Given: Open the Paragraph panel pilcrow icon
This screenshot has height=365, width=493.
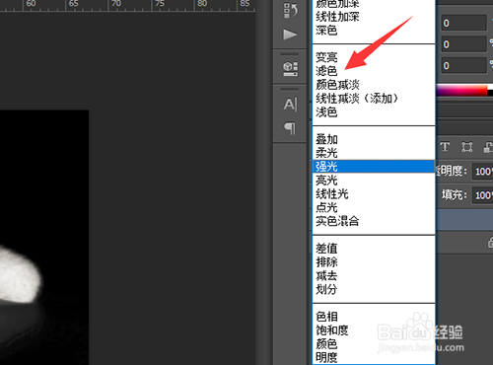Looking at the screenshot, I should 290,128.
